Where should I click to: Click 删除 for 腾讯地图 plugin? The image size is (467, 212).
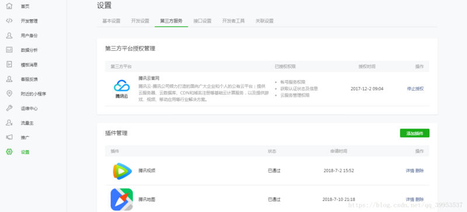click(x=420, y=199)
